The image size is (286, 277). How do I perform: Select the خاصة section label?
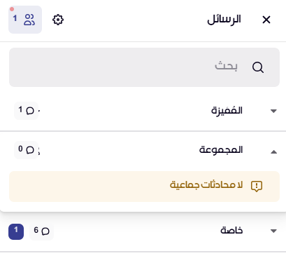tap(231, 231)
